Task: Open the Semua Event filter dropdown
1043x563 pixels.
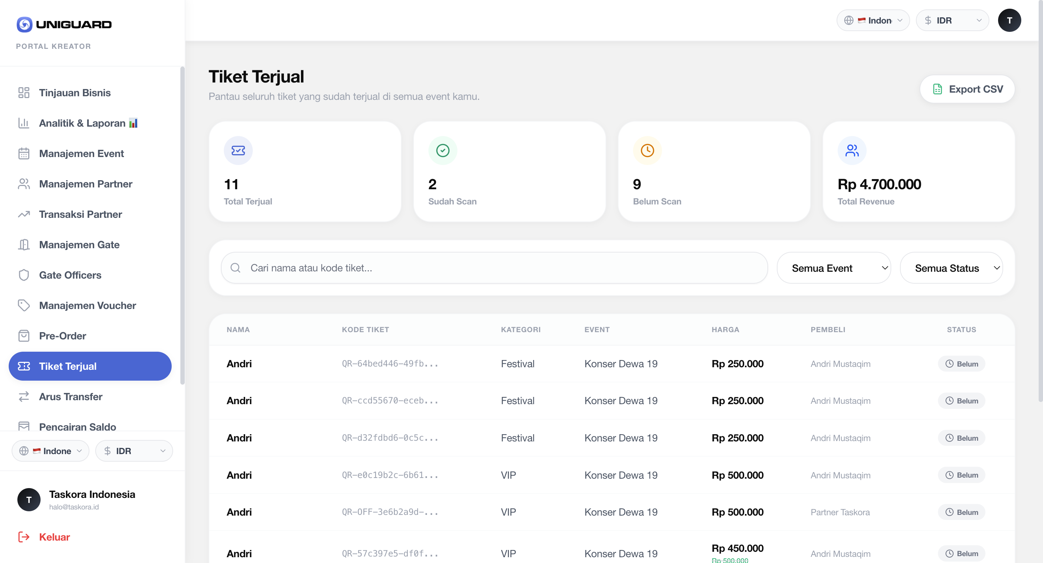Action: click(834, 267)
